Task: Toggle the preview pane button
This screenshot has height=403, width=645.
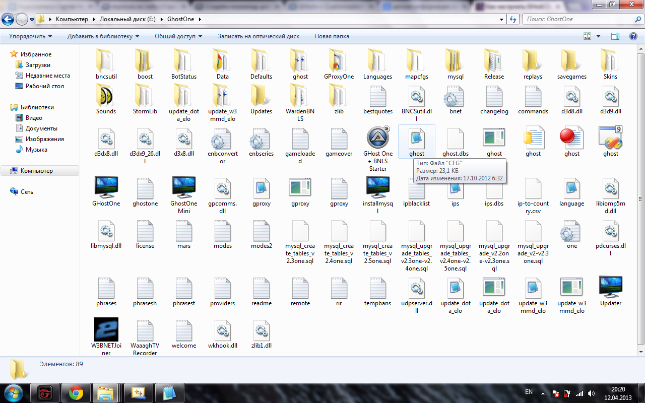Action: 615,36
